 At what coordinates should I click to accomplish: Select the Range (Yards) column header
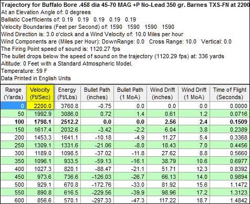14,93
